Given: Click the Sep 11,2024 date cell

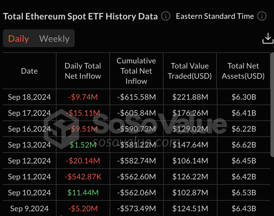Looking at the screenshot, I should [x=29, y=177].
